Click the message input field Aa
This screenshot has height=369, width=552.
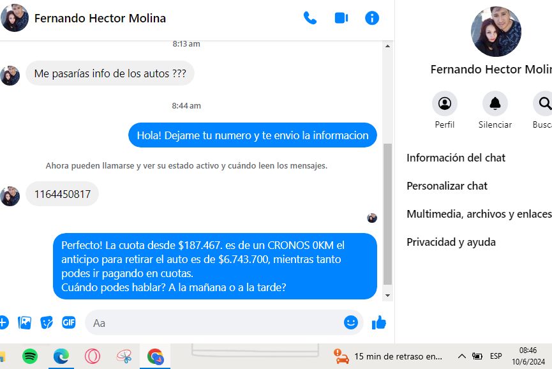point(224,322)
